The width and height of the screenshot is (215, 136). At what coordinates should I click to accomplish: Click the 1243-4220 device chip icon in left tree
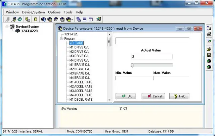(17, 31)
